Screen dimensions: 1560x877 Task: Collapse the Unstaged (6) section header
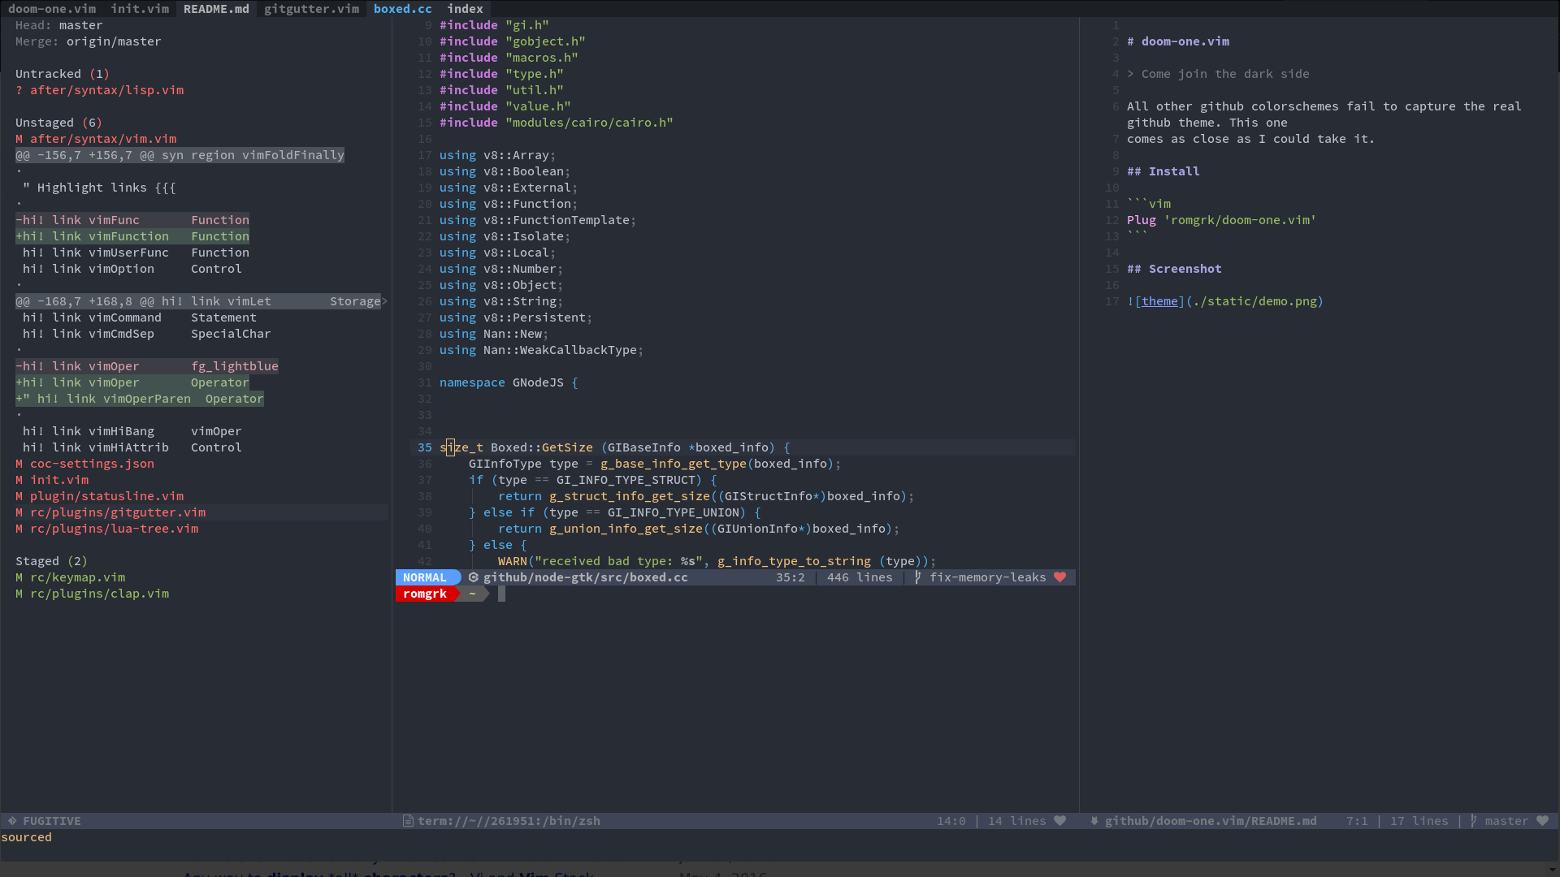tap(58, 123)
